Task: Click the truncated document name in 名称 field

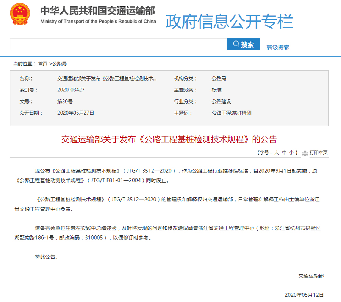Action: point(107,79)
